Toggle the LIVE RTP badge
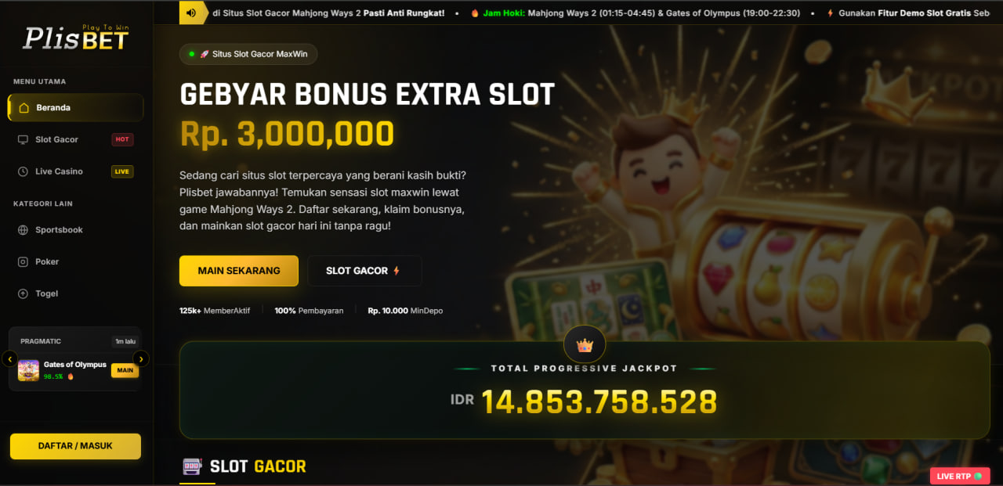 (x=960, y=476)
